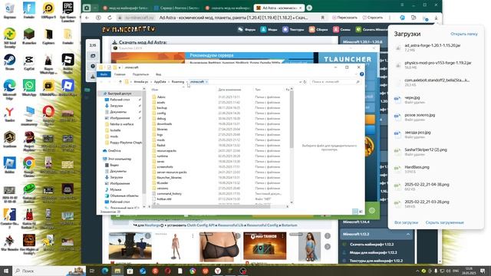Open the Моды menu on the site header

pos(269,29)
